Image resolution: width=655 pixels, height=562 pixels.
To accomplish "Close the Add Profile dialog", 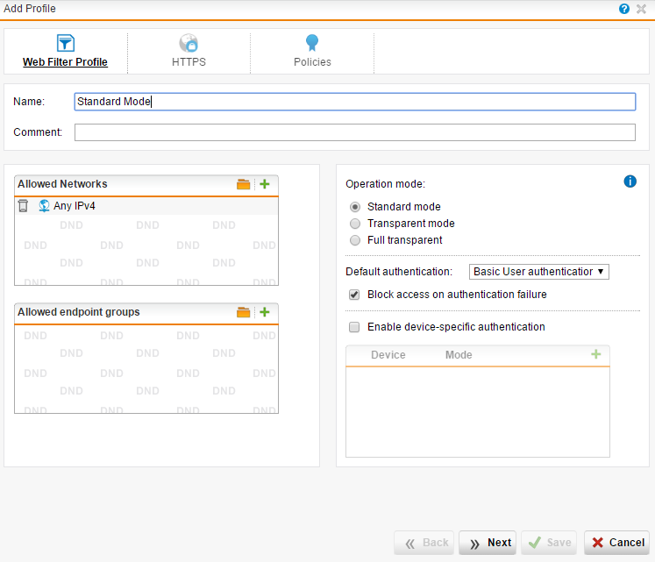I will 641,9.
